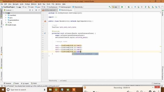
Task: Toggle the Structure side tab
Action: [x=1, y=76]
